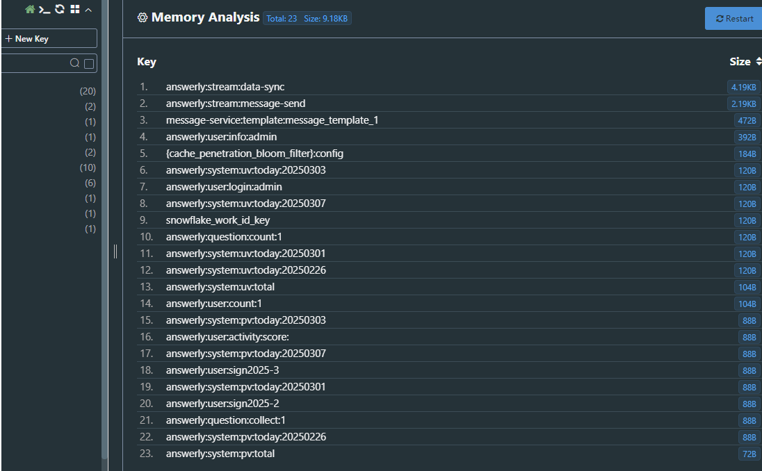Viewport: 762px width, 471px height.
Task: Click the Memory Analysis gear icon
Action: click(x=143, y=18)
